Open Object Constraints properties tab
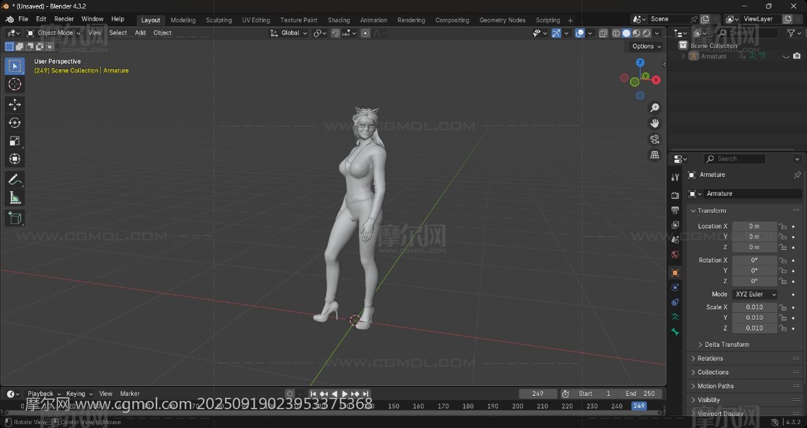 675,302
